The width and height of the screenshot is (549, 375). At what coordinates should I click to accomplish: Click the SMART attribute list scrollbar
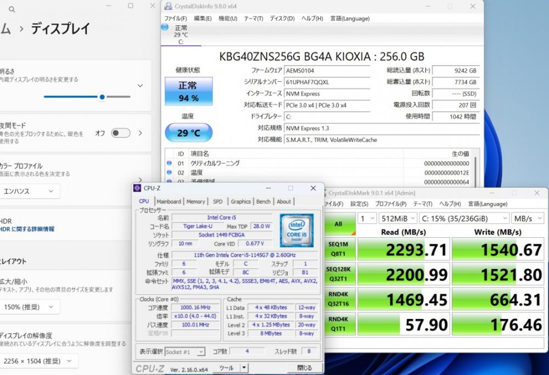pos(475,171)
